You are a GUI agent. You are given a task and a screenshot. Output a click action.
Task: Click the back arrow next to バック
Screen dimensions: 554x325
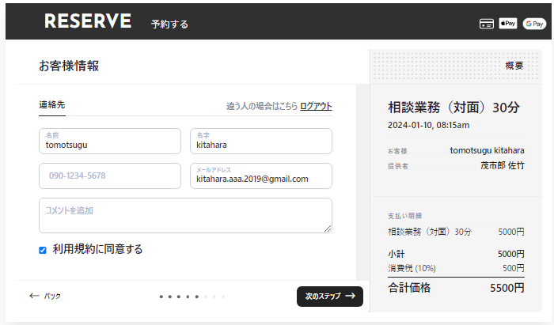click(x=34, y=297)
